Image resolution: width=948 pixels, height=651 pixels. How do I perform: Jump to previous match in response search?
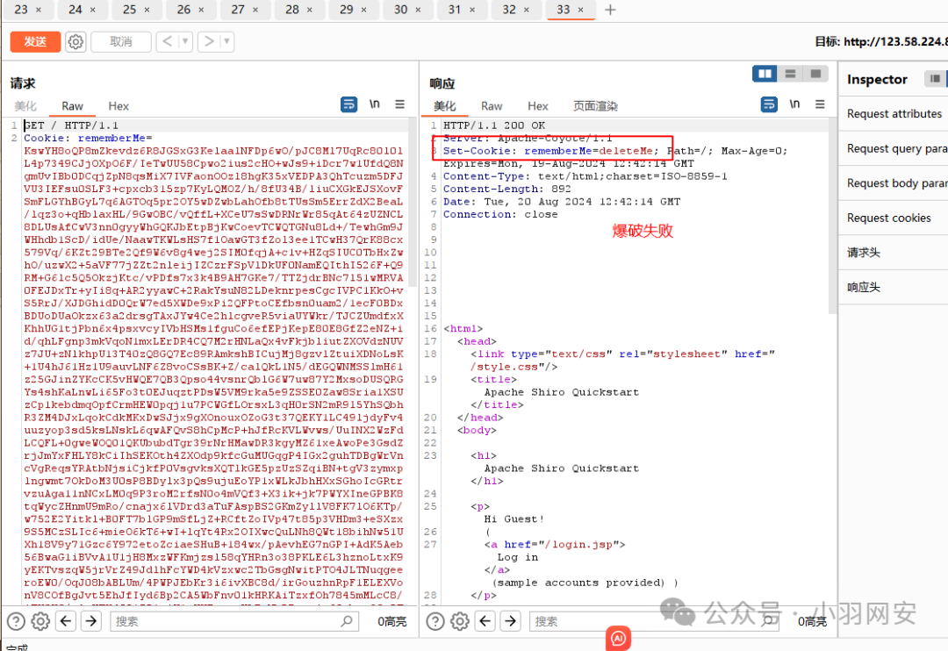[485, 621]
